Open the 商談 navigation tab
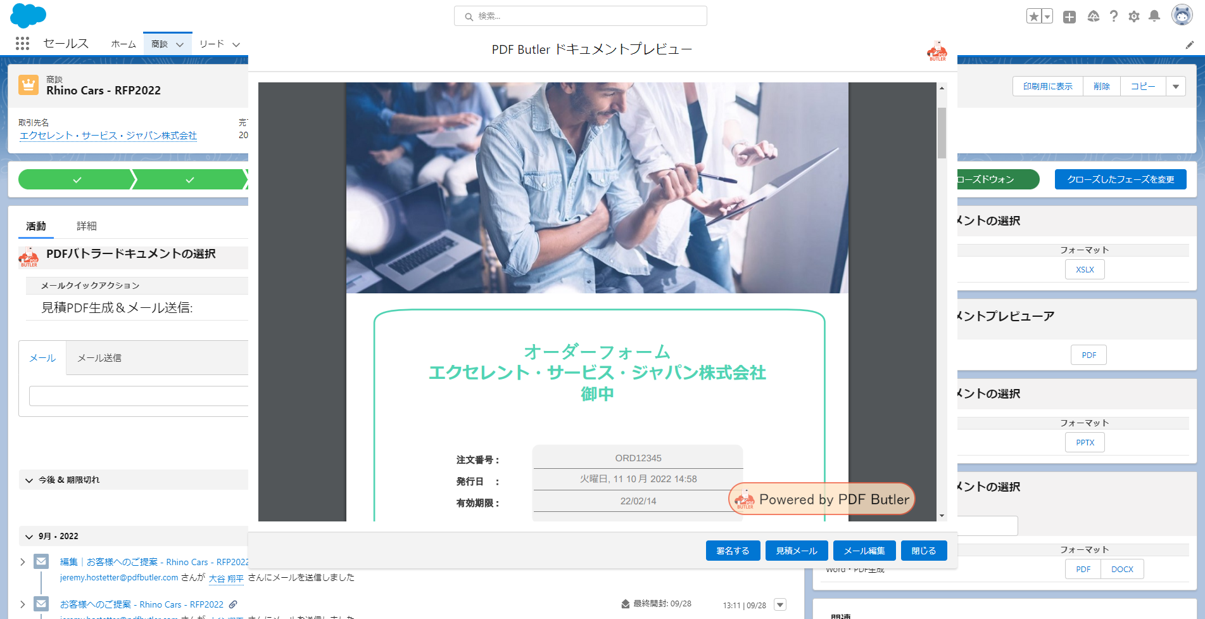 tap(160, 44)
